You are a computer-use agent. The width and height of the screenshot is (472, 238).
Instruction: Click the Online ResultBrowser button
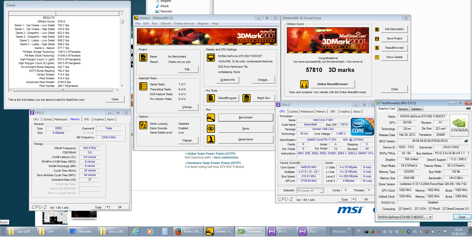[x=333, y=84]
